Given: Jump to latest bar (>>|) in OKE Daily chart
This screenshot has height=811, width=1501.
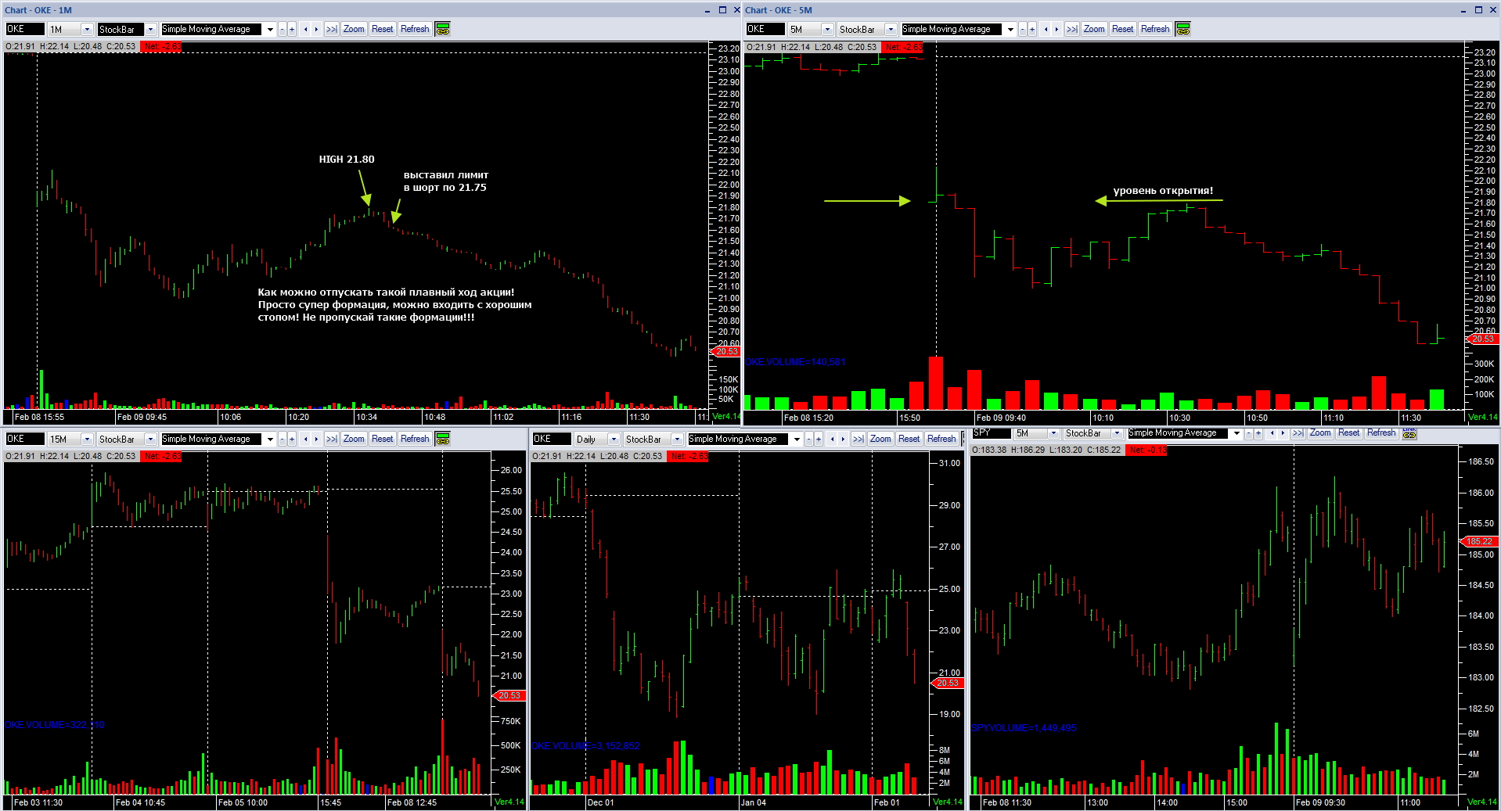Looking at the screenshot, I should 858,439.
